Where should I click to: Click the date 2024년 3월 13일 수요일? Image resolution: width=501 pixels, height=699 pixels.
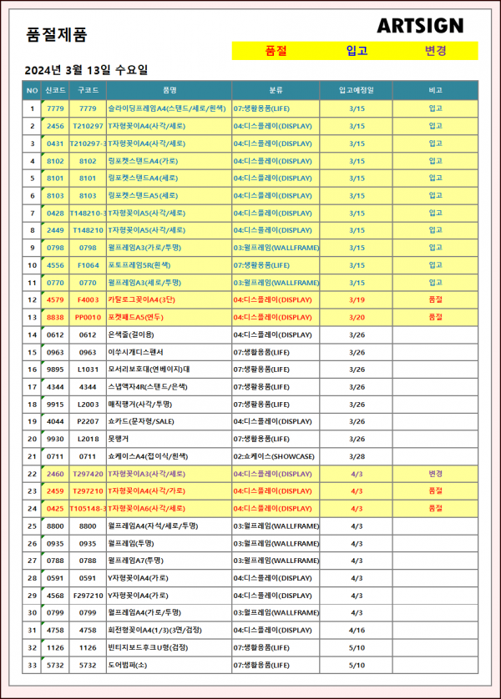pos(87,70)
